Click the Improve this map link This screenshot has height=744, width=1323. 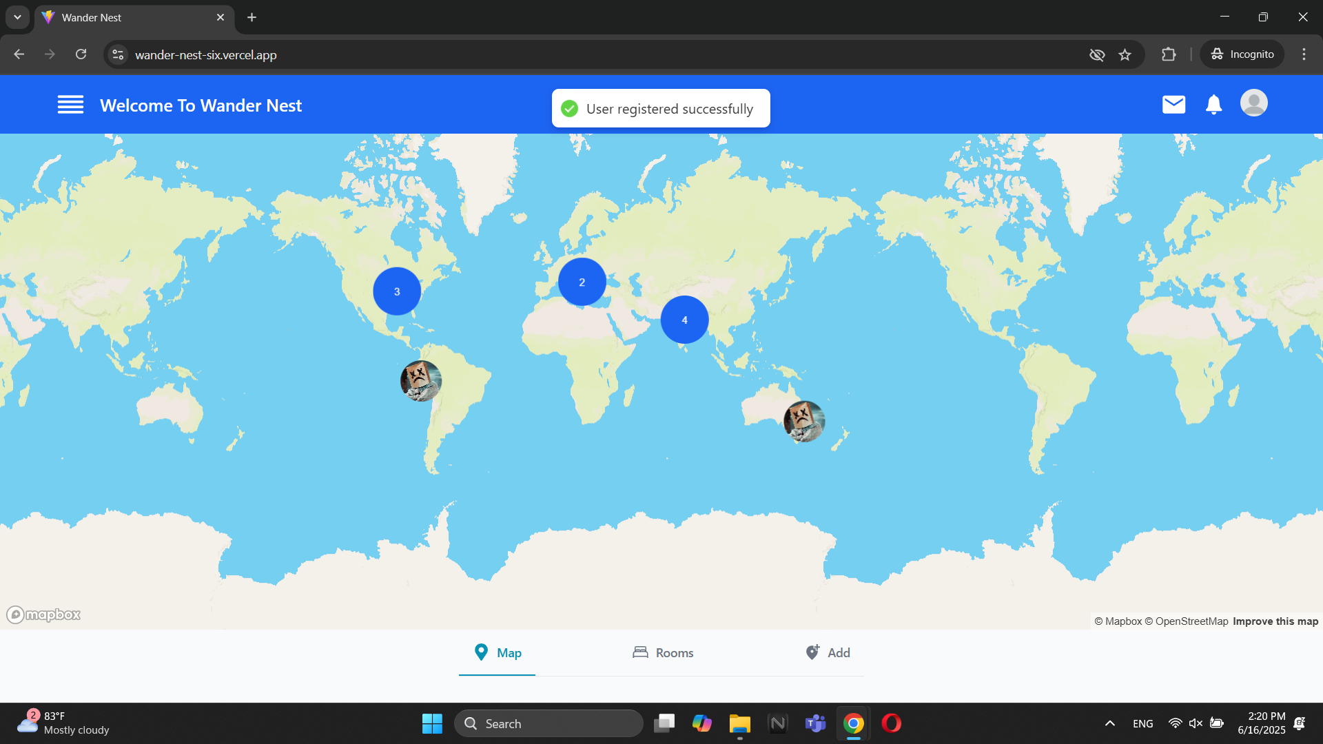(1275, 621)
